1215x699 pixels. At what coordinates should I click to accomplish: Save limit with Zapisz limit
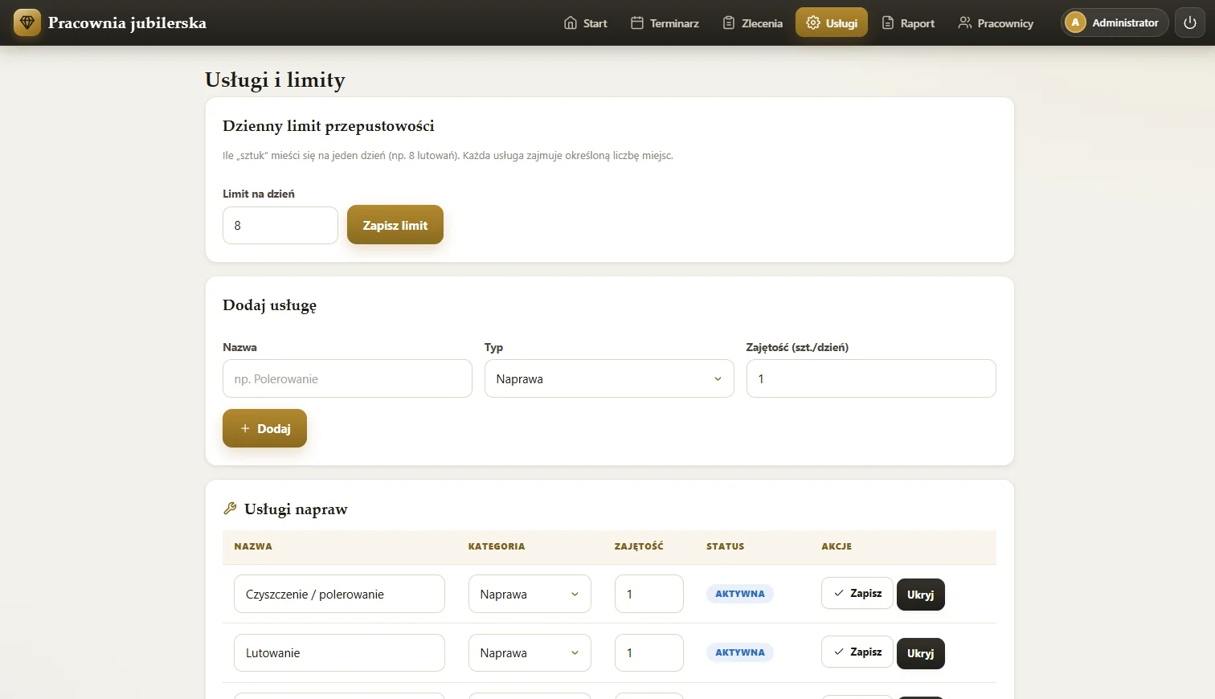click(395, 225)
